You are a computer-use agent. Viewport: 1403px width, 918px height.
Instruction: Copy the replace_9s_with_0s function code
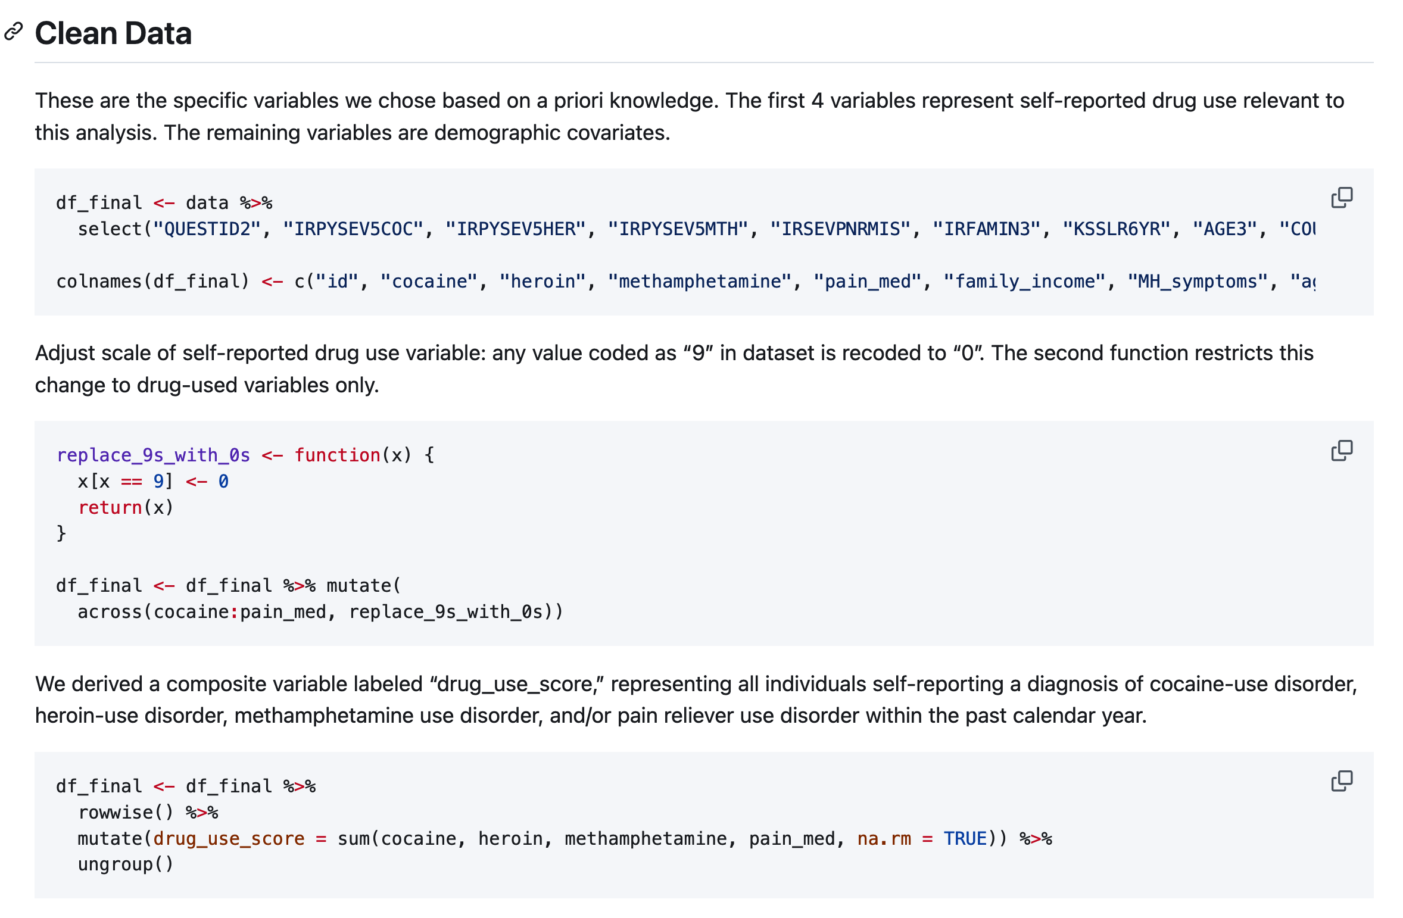(x=1341, y=451)
